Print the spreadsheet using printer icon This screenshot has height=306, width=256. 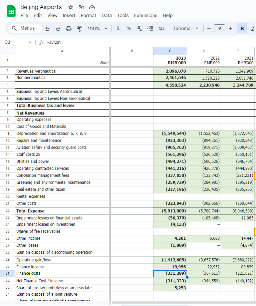(x=69, y=29)
